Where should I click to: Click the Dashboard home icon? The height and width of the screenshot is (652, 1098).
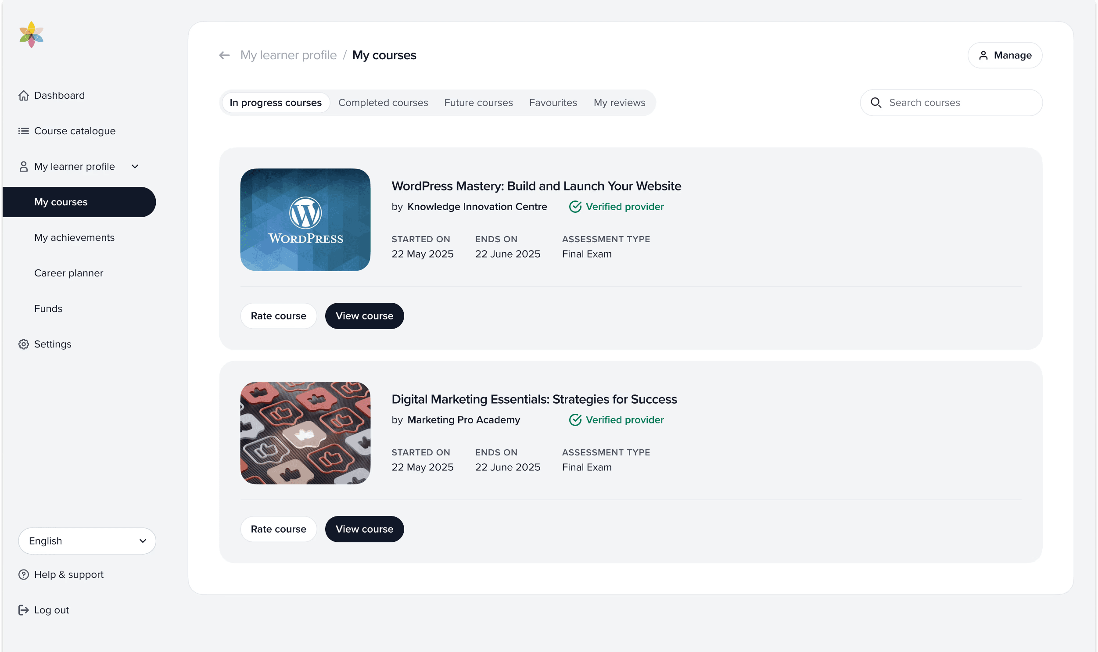(x=24, y=95)
